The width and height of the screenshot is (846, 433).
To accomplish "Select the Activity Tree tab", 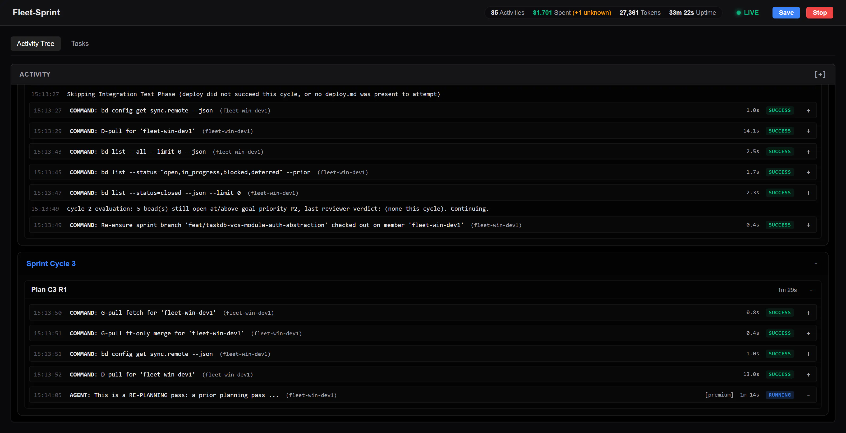I will coord(35,44).
